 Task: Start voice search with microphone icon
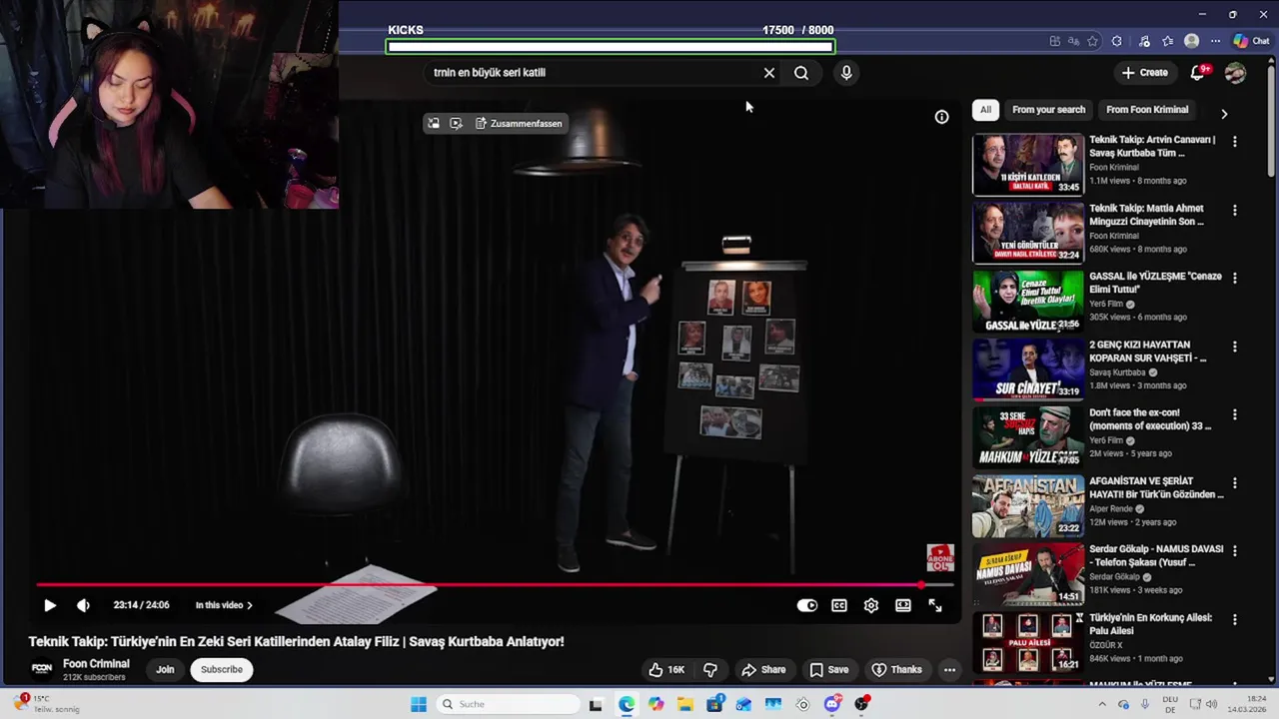(x=846, y=73)
